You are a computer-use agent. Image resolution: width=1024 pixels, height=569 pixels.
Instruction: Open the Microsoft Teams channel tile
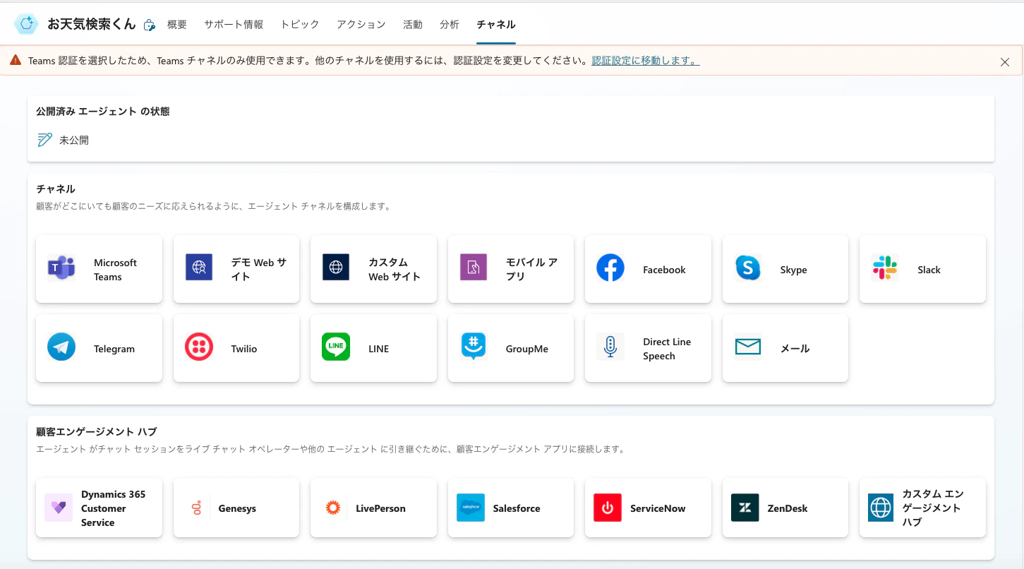pos(99,269)
